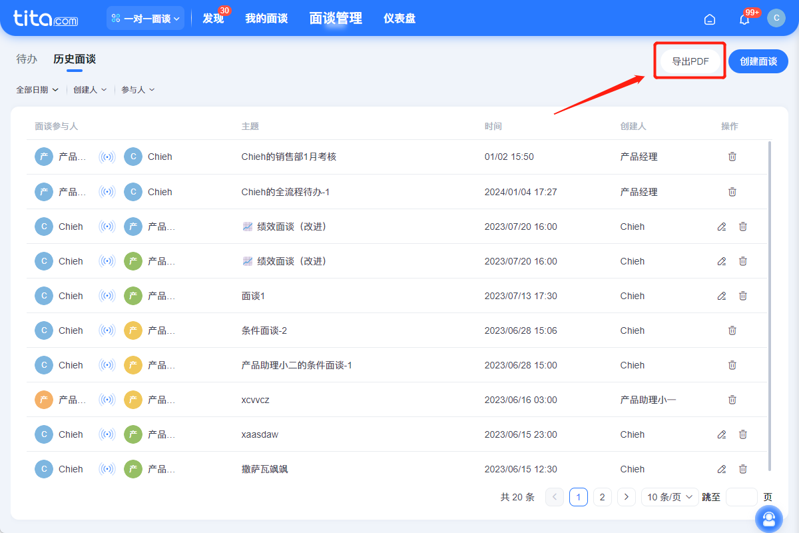This screenshot has width=799, height=533.
Task: Open the 仪表盘 menu item
Action: coord(399,19)
